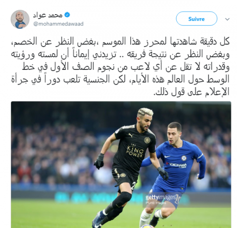This screenshot has height=228, width=237.
Task: Click the Chelsea crest on blue jersey
Action: [184, 158]
